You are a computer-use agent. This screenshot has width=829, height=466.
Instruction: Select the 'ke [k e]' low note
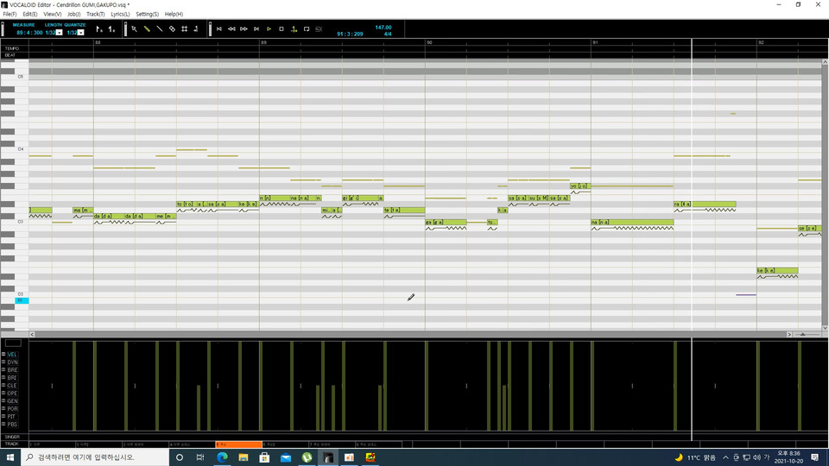pos(777,270)
